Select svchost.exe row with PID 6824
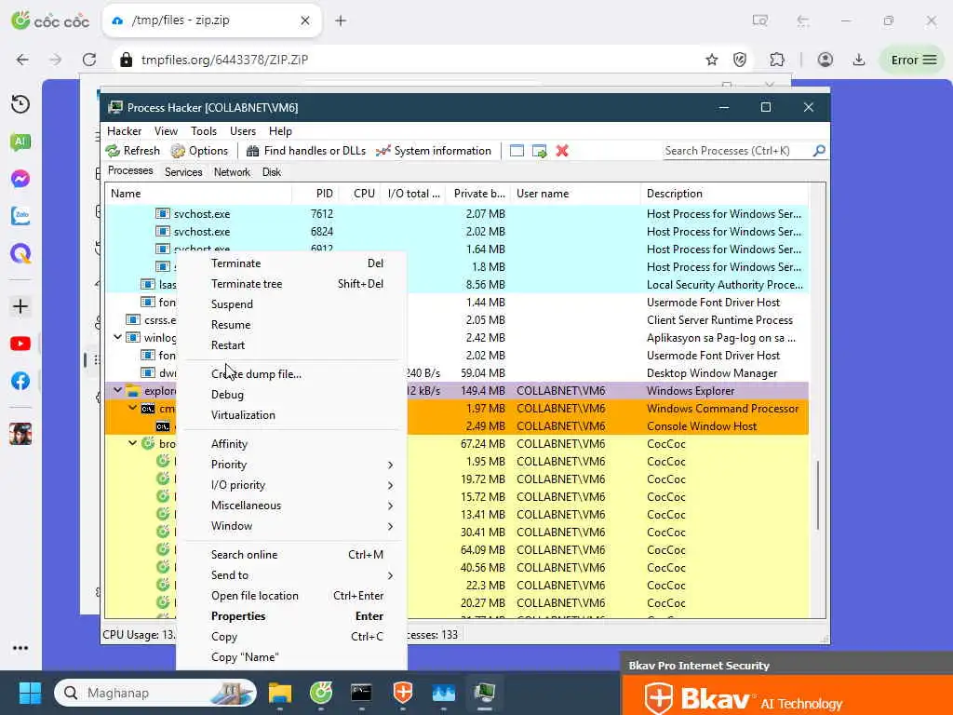953x715 pixels. click(456, 232)
